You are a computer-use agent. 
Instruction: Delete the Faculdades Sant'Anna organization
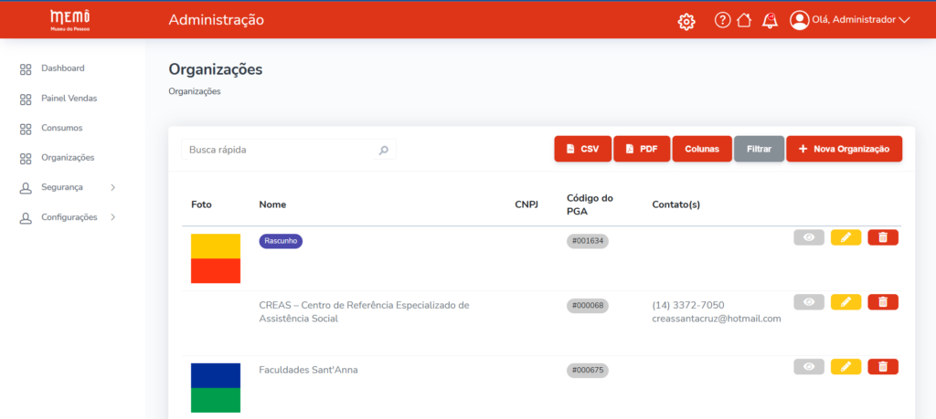[x=882, y=367]
